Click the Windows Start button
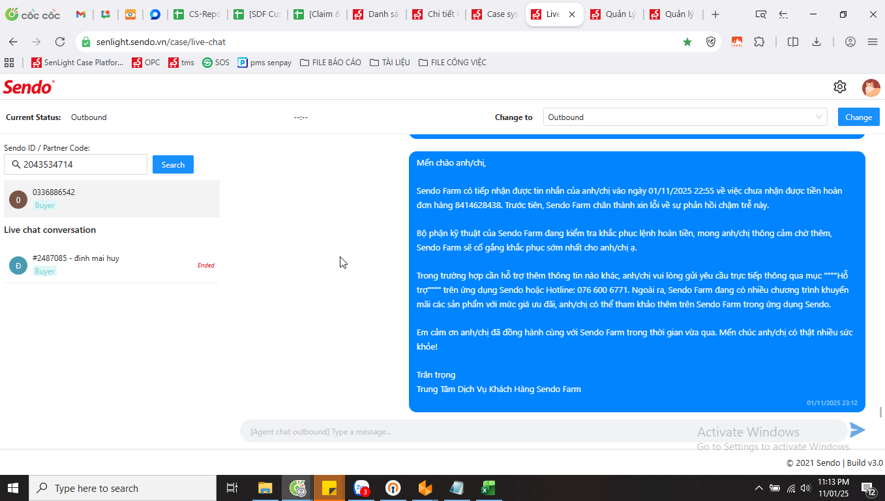The image size is (885, 501). tap(14, 488)
